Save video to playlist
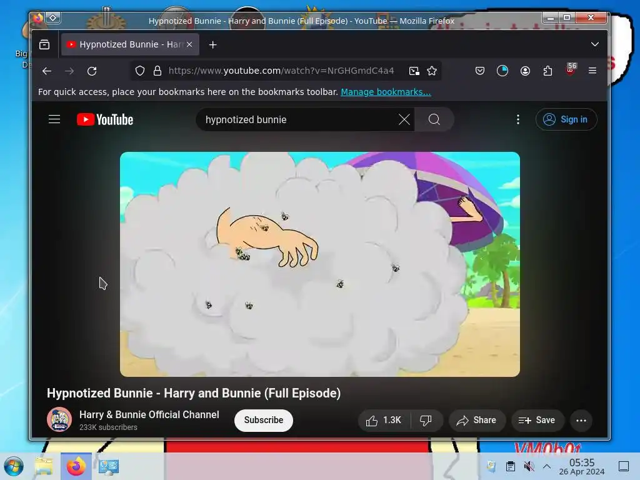 coord(537,421)
